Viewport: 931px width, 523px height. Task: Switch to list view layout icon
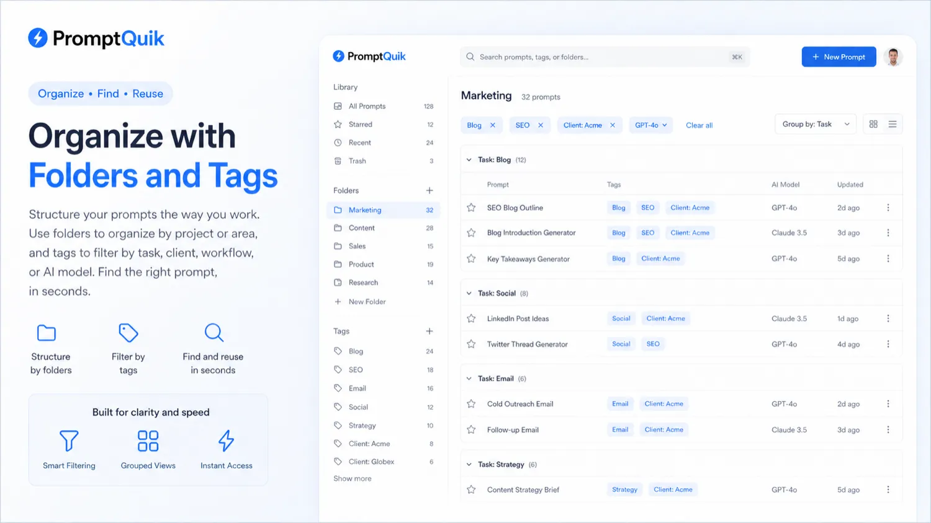tap(893, 124)
